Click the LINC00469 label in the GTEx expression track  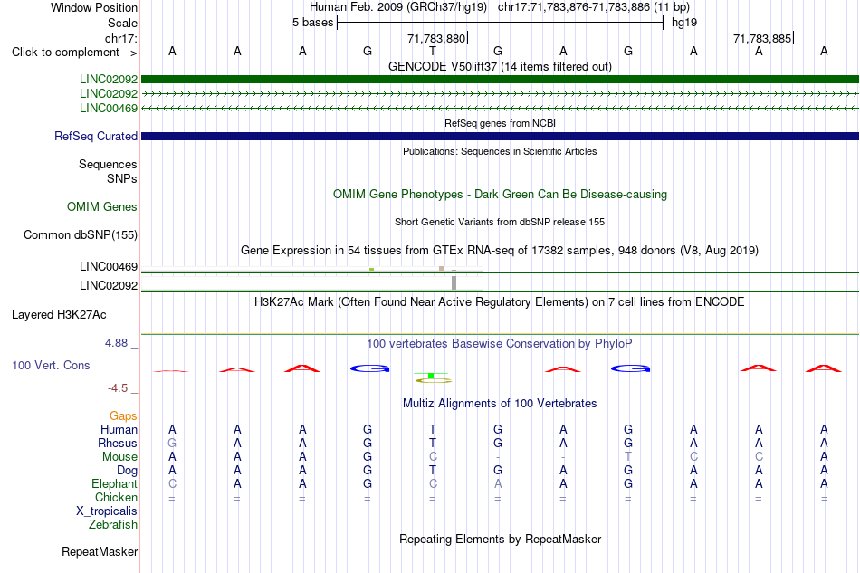[x=108, y=266]
